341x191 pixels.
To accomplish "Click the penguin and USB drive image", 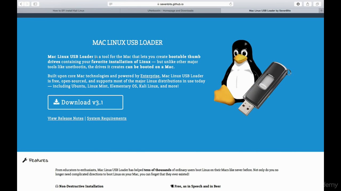I will point(252,77).
